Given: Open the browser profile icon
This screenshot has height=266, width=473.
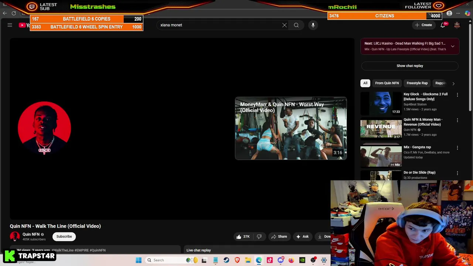Looking at the screenshot, I should click(x=449, y=14).
